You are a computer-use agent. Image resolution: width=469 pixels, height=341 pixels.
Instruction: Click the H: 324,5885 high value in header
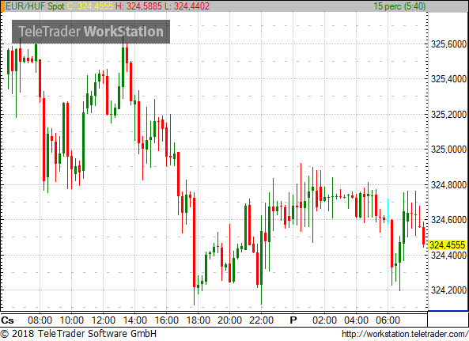click(138, 6)
